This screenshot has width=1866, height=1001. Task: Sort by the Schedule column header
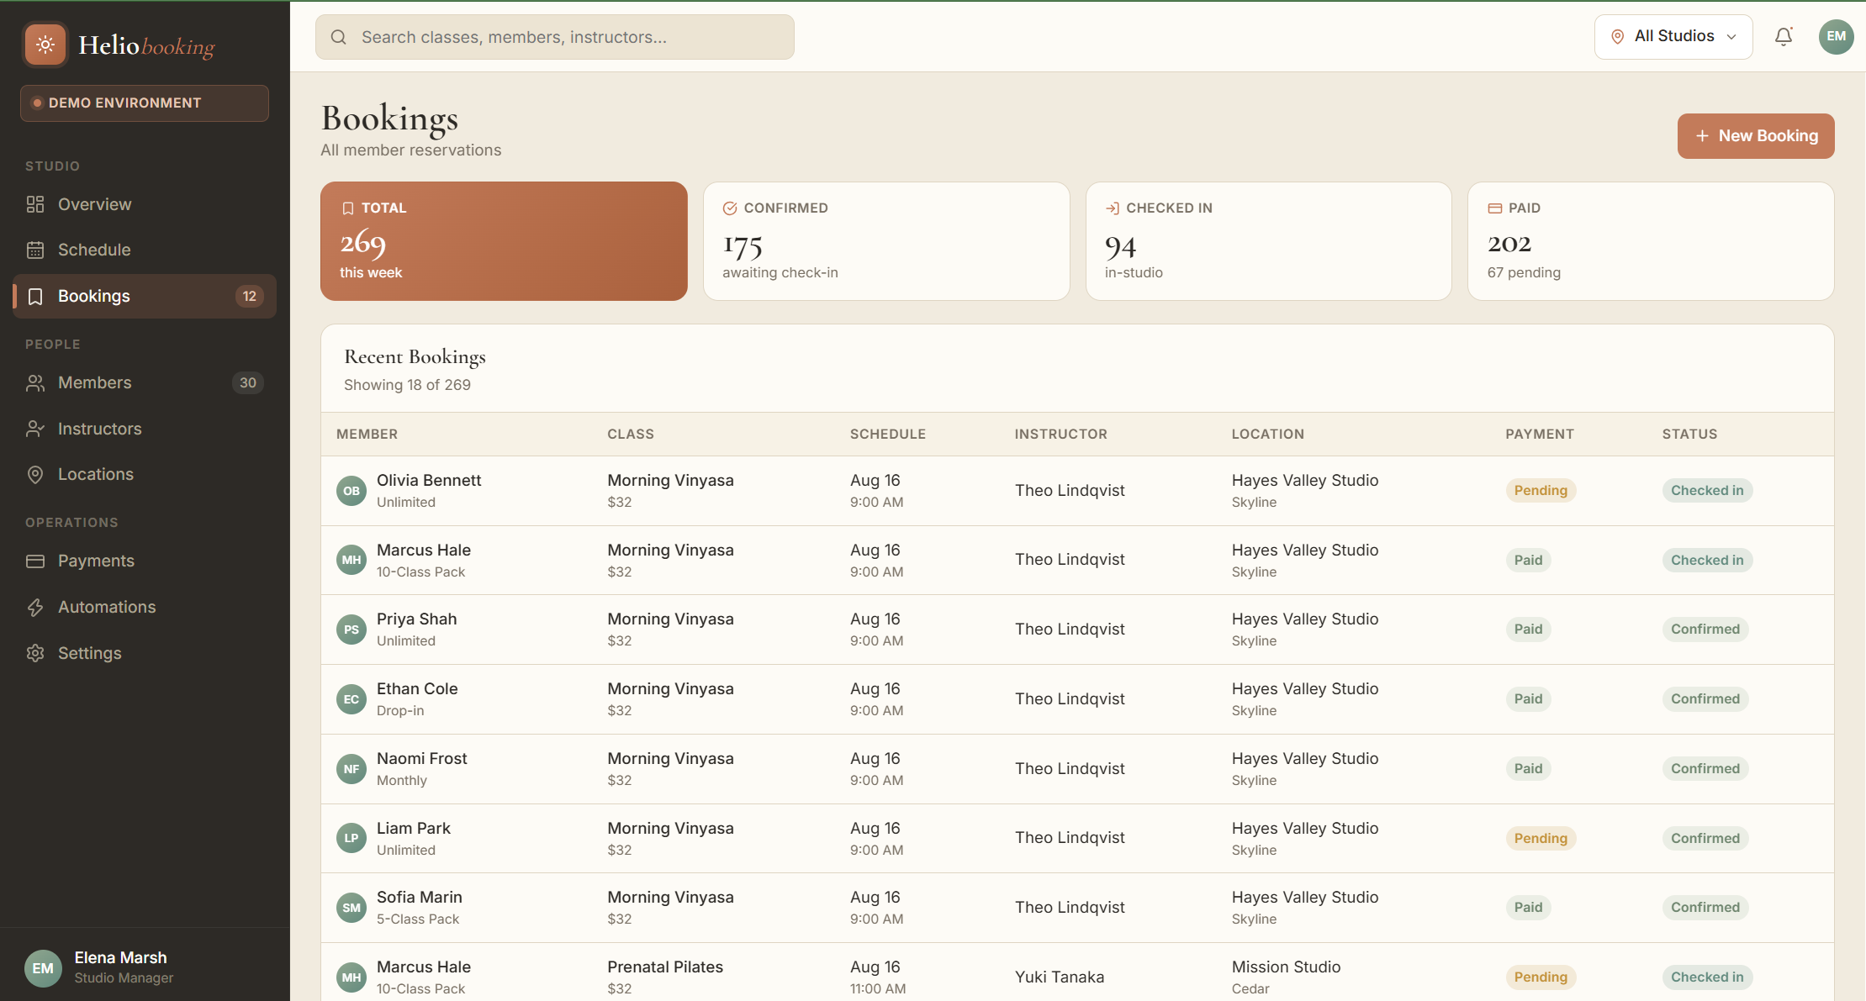tap(887, 435)
